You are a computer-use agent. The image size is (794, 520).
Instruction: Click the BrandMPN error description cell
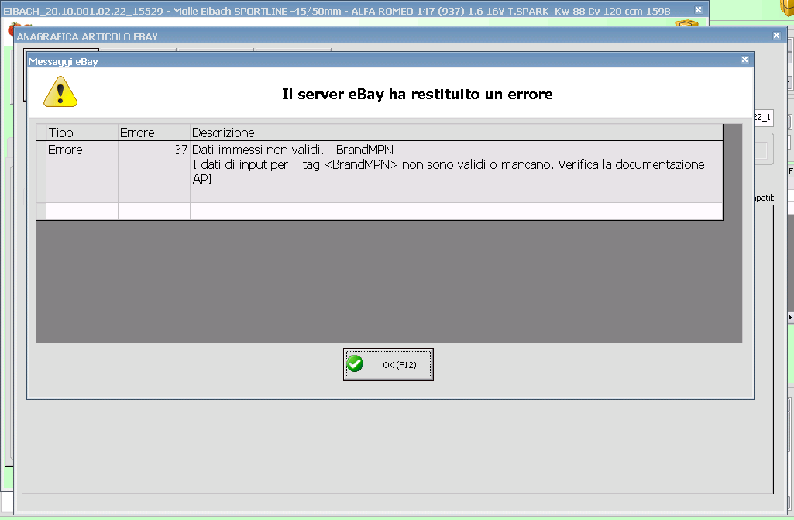click(456, 172)
